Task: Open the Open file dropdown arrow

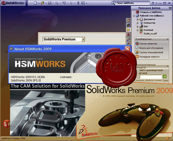Action: 46,3
